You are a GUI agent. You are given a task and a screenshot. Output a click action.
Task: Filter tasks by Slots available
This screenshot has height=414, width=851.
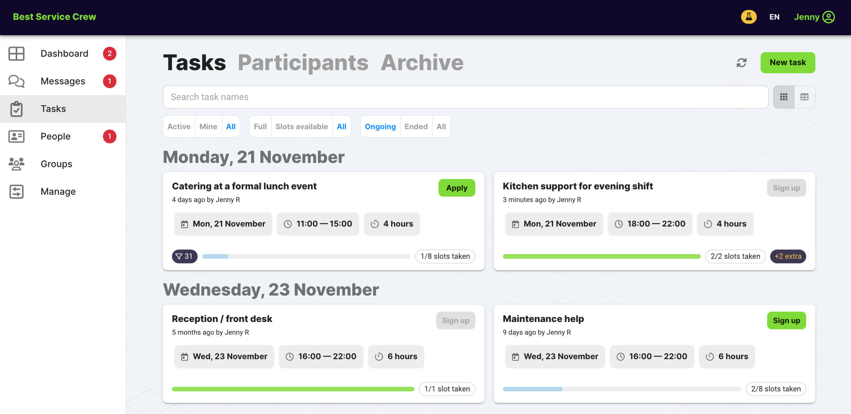[x=301, y=126]
